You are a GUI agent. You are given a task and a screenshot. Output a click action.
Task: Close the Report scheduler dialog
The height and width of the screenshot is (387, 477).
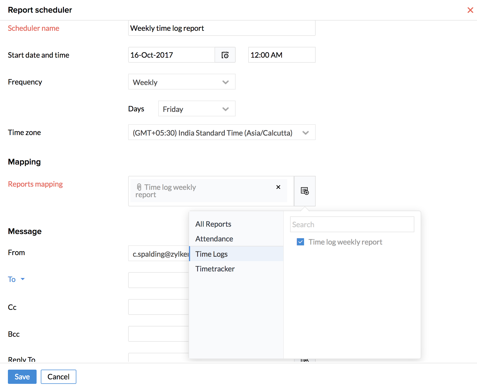click(470, 10)
